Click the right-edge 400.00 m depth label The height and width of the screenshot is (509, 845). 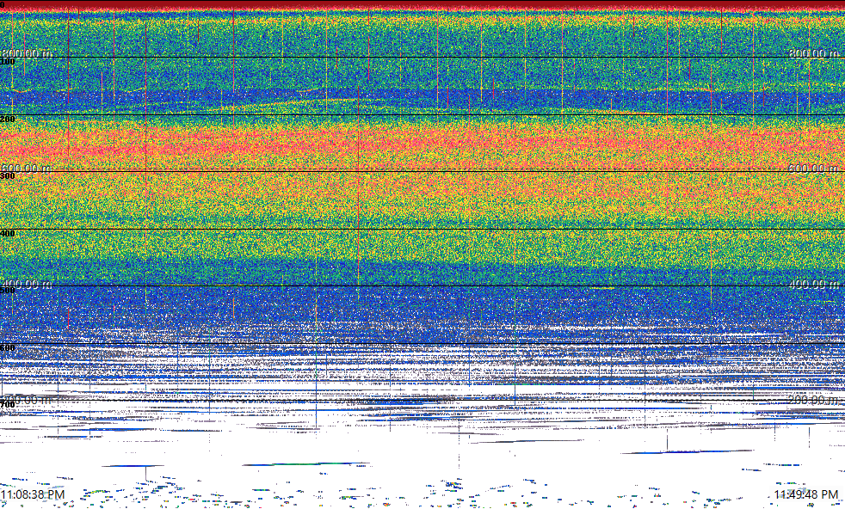coord(814,284)
